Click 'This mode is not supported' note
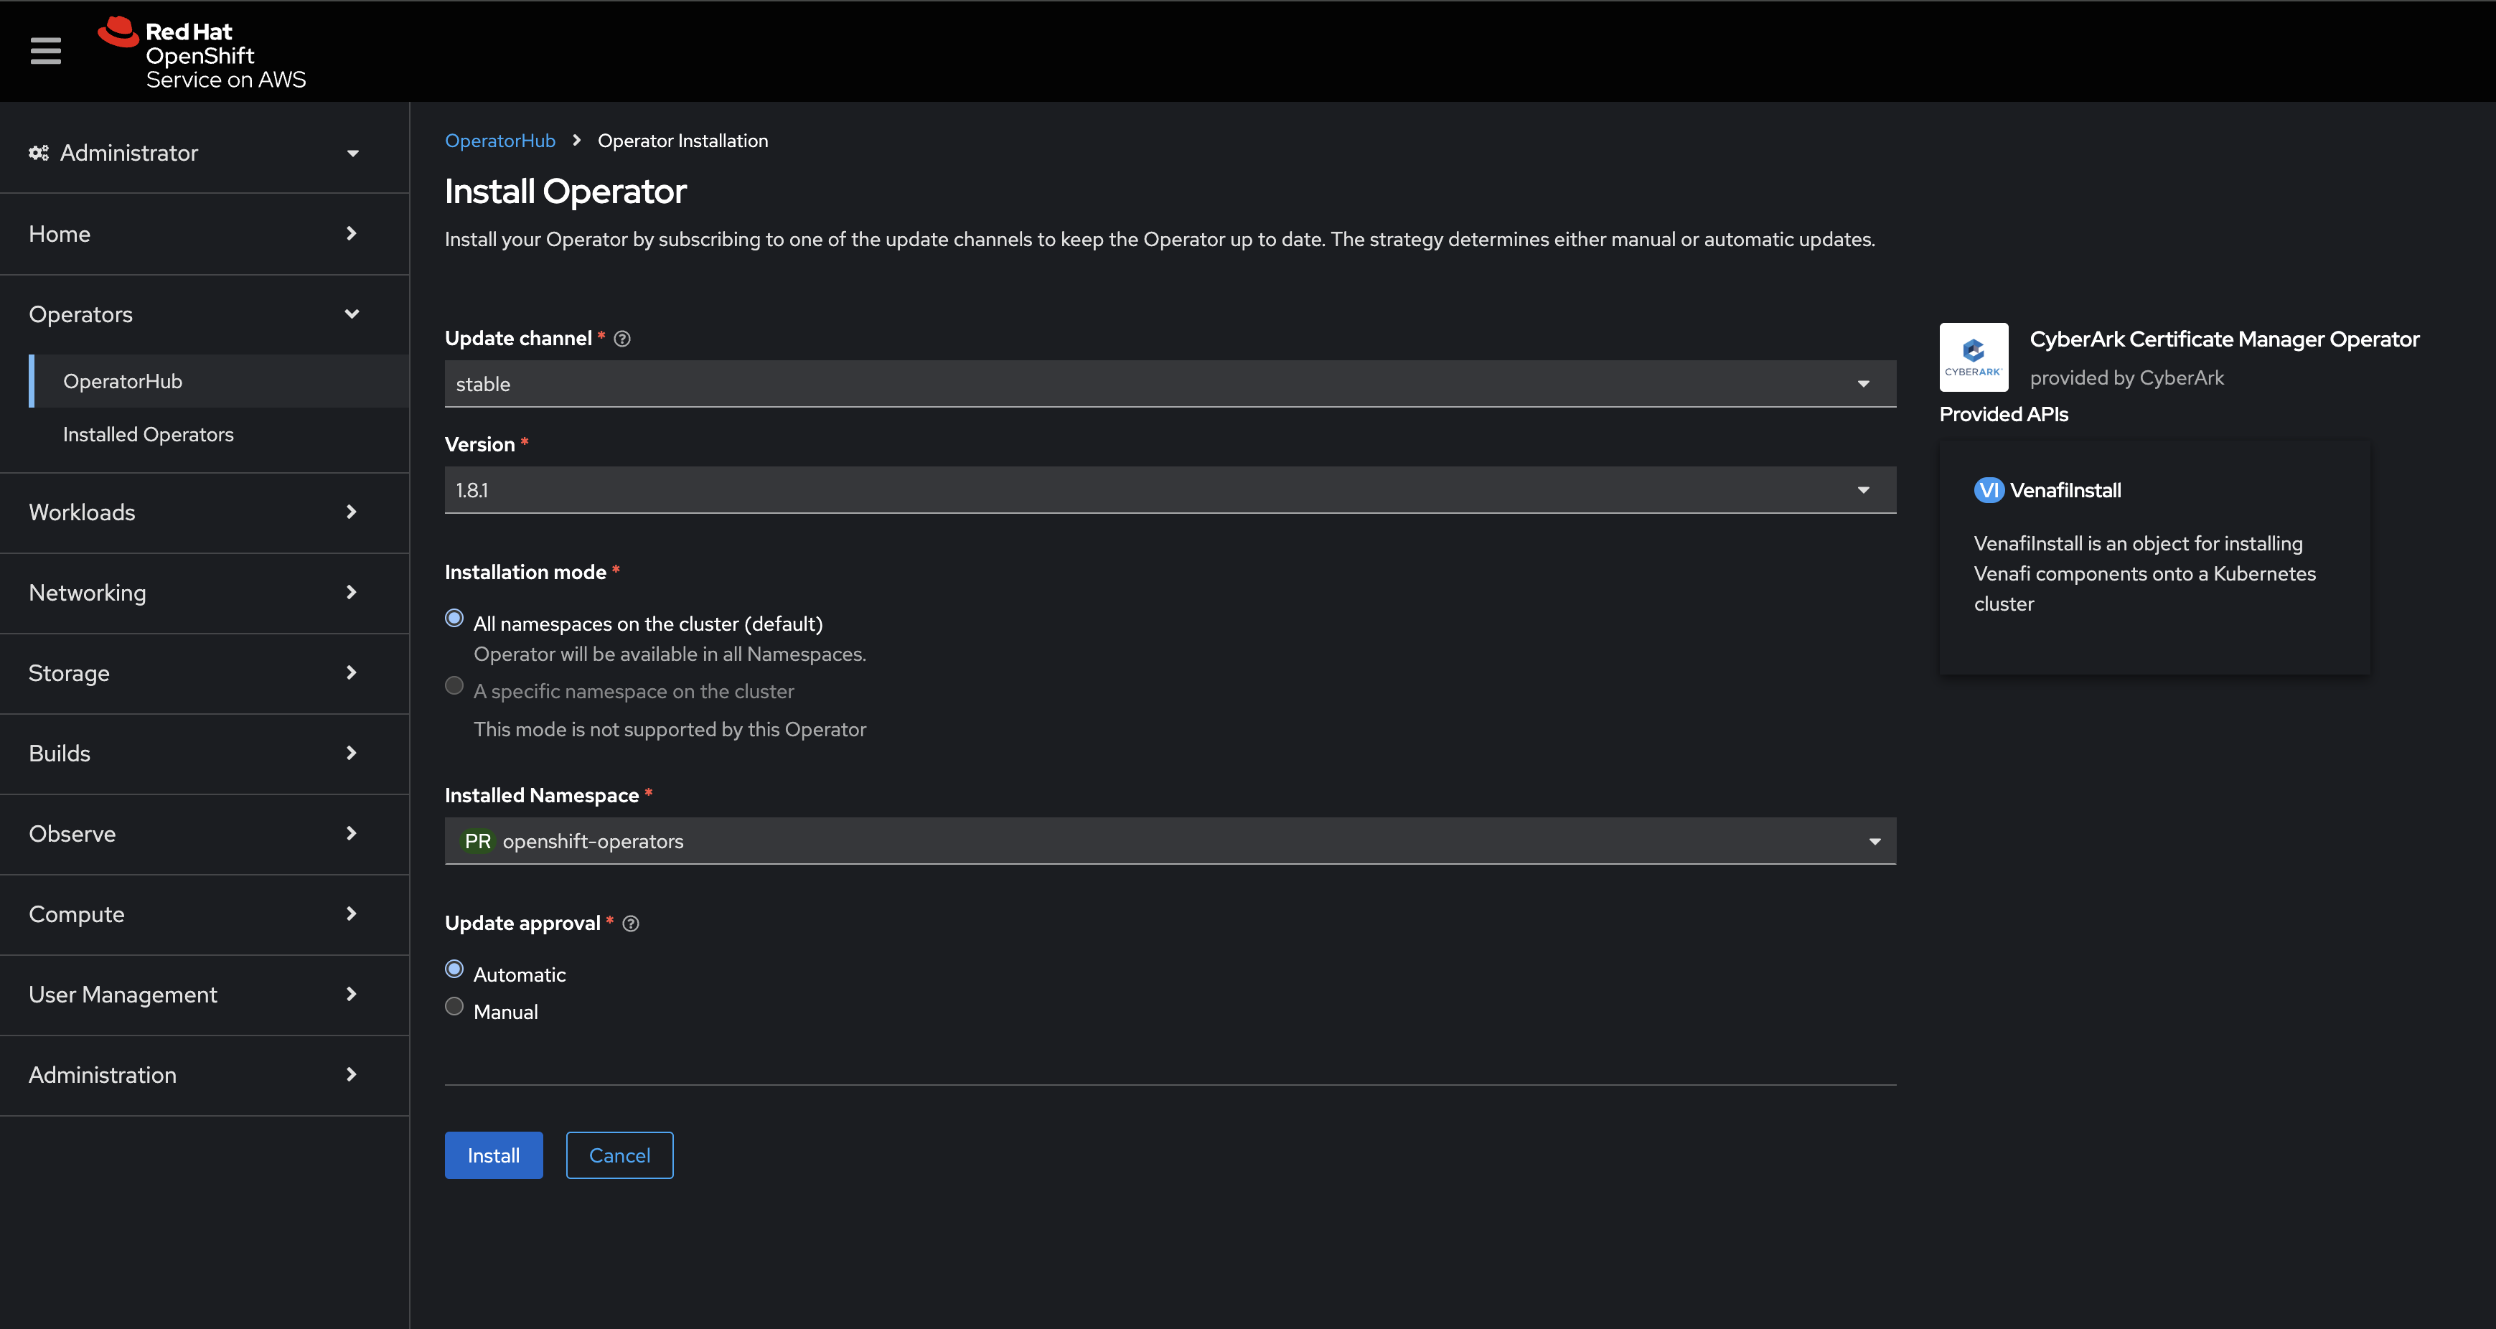 [670, 729]
